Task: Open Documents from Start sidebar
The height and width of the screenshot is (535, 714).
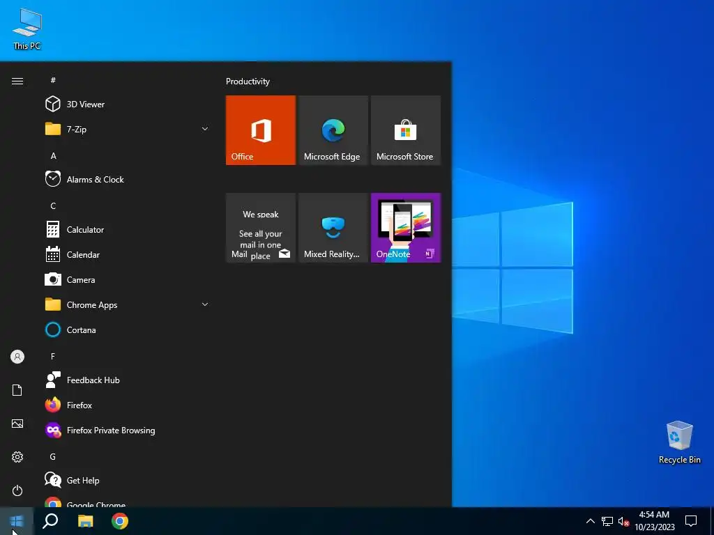Action: [17, 390]
